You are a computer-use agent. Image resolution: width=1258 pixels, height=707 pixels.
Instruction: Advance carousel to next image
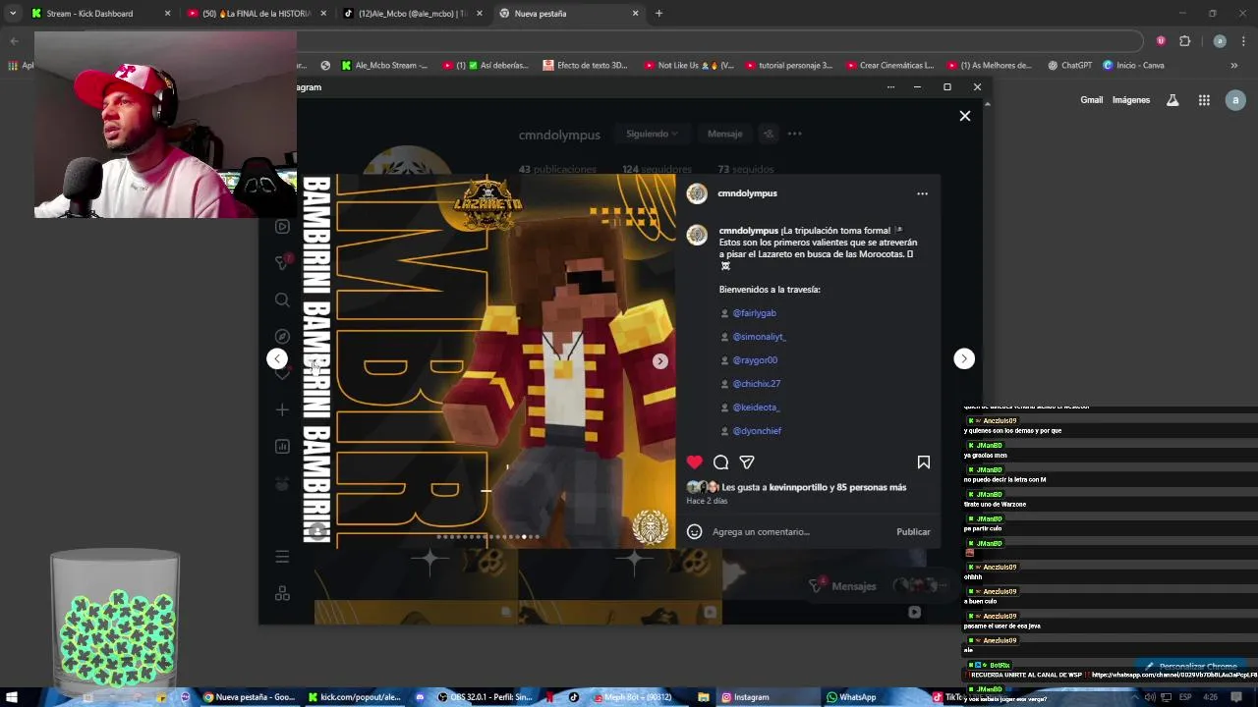tap(660, 361)
